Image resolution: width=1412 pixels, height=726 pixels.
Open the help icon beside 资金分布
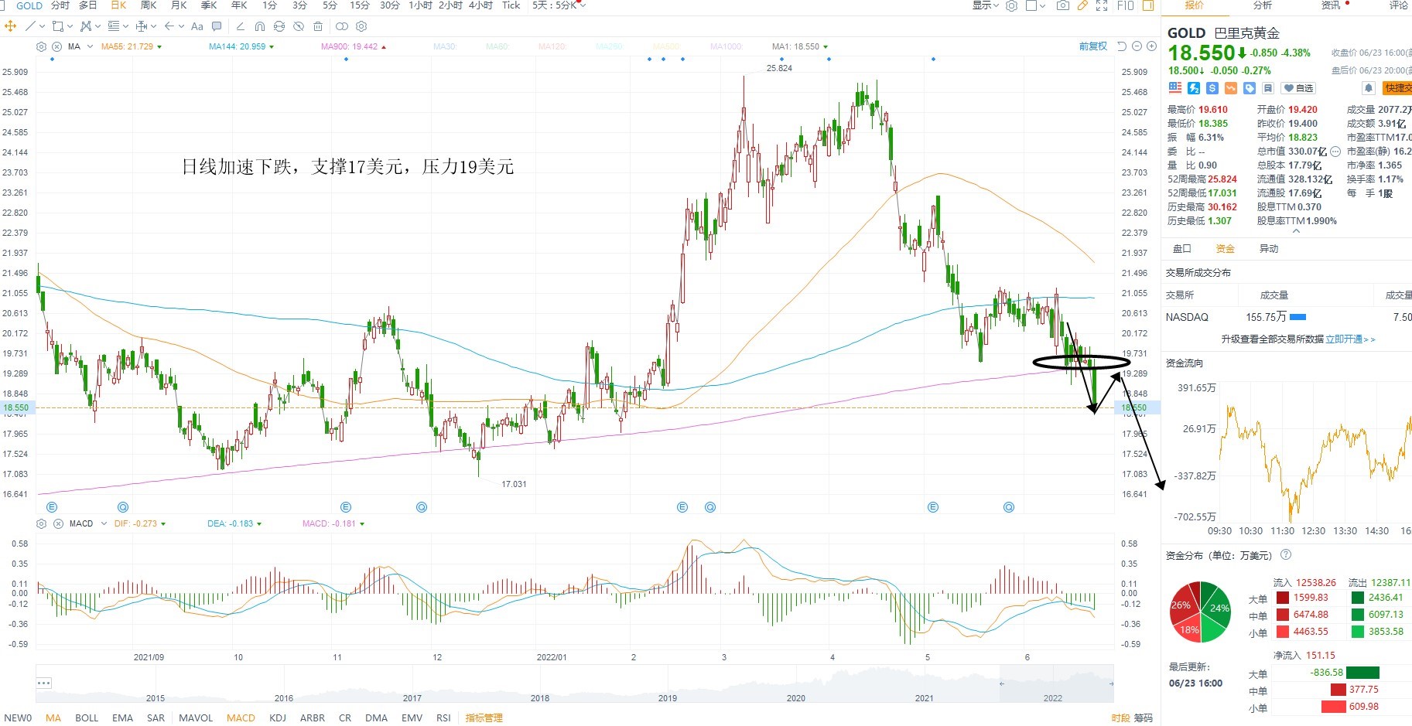1286,554
